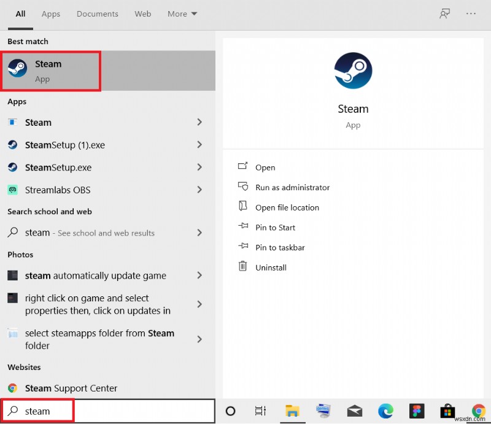Switch to the Apps tab
This screenshot has width=491, height=424.
[x=51, y=14]
